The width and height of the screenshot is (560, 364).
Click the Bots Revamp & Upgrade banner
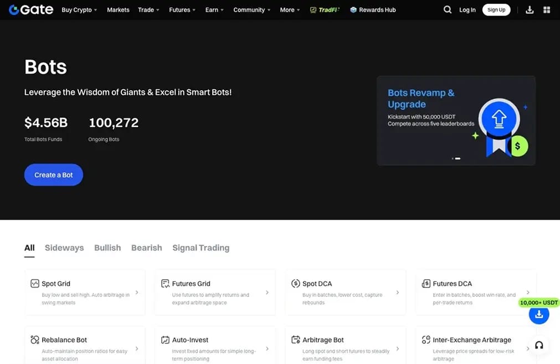[x=456, y=120]
